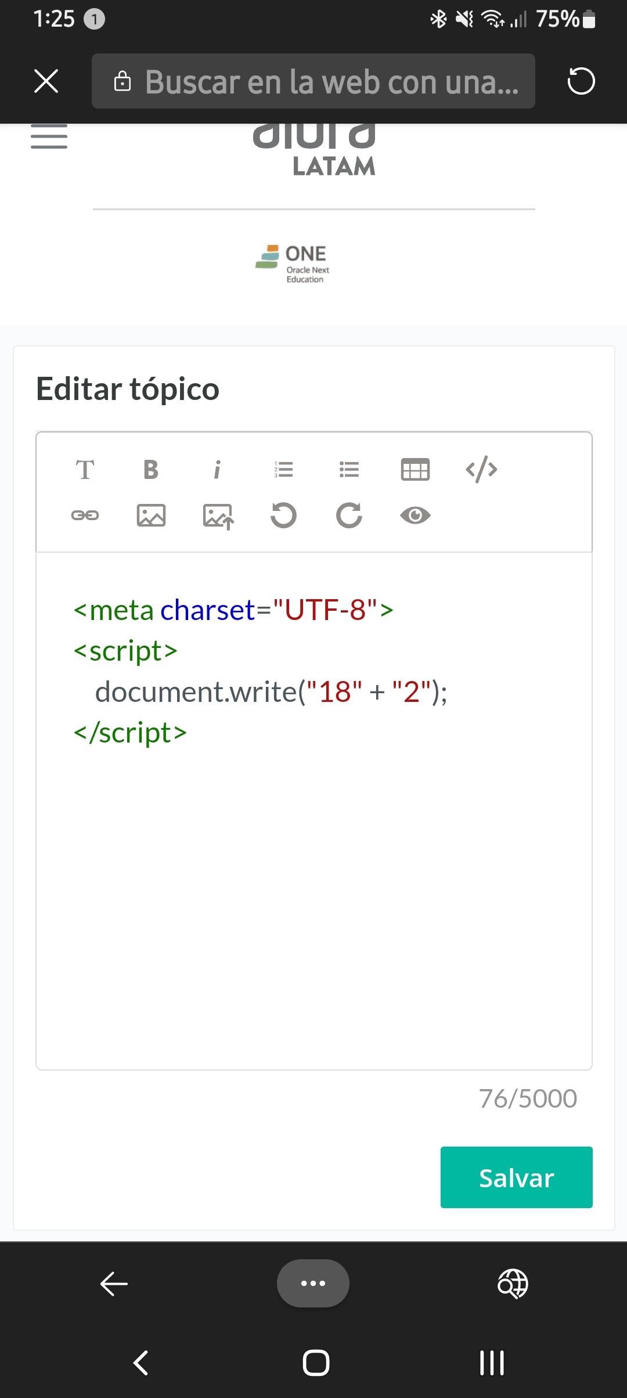This screenshot has height=1398, width=627.
Task: Click the 'Editar tópico' heading
Action: [x=128, y=388]
